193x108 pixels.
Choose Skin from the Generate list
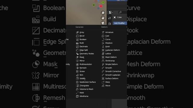coord(81,75)
